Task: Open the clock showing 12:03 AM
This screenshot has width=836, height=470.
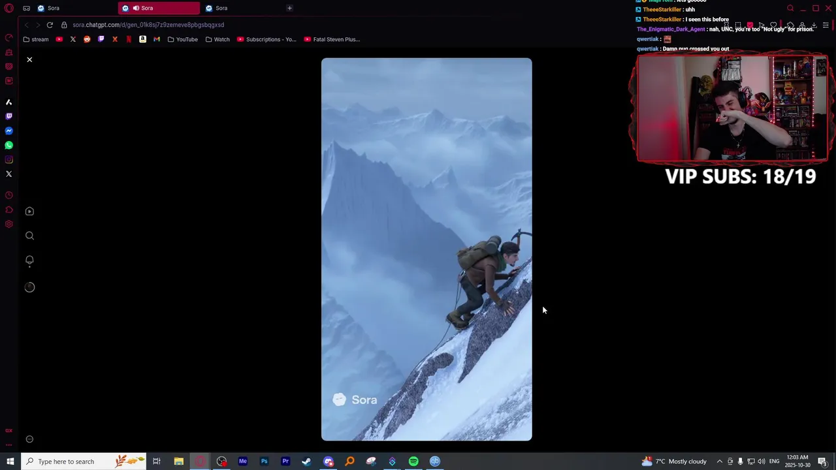Action: pyautogui.click(x=798, y=462)
